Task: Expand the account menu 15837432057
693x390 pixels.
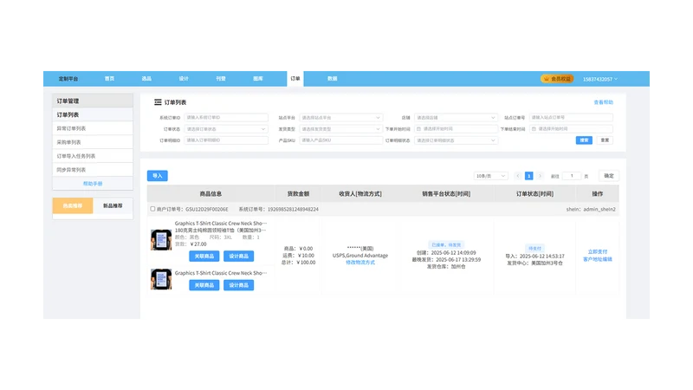Action: tap(599, 79)
